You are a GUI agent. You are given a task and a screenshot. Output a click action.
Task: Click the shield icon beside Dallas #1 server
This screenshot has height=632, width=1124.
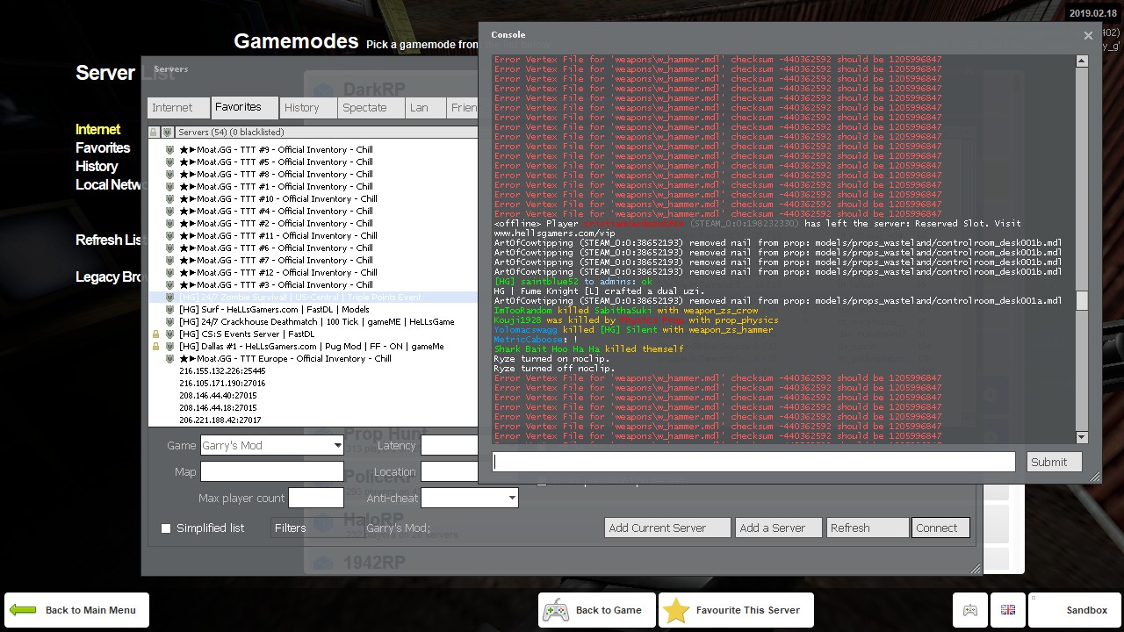(x=169, y=346)
